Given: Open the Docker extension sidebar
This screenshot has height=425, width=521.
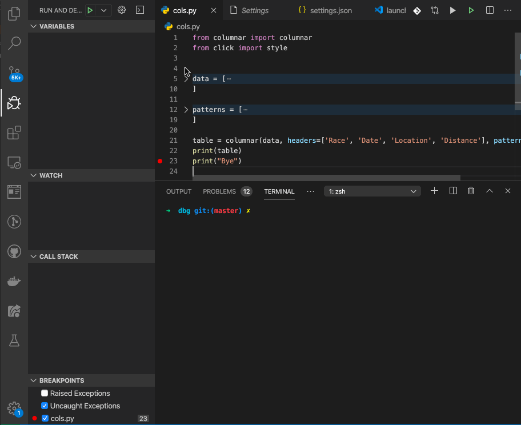Looking at the screenshot, I should [x=14, y=281].
